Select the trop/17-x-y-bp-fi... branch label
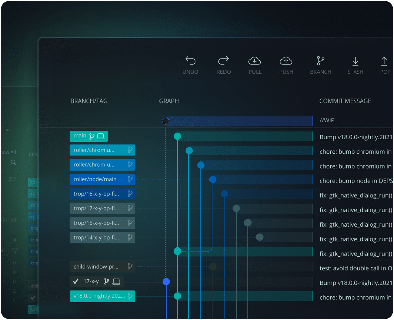The image size is (394, 320). [102, 209]
